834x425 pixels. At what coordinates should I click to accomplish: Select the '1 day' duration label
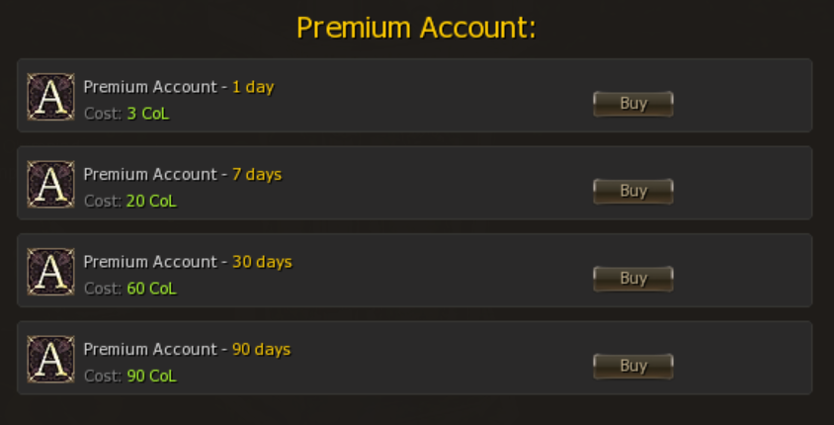[253, 87]
